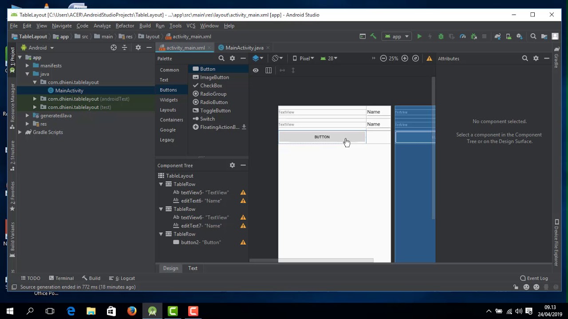Start debugging with the green bug icon
The height and width of the screenshot is (319, 568).
pos(441,37)
